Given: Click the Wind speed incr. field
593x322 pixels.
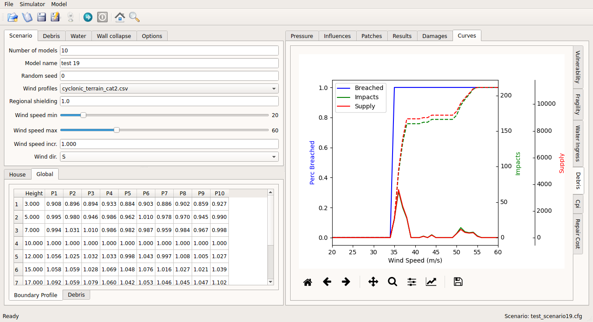Looking at the screenshot, I should [x=169, y=144].
